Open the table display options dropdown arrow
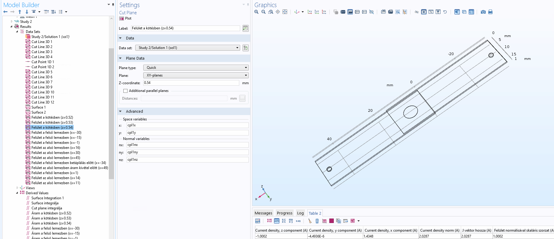The height and width of the screenshot is (239, 554). point(359,221)
